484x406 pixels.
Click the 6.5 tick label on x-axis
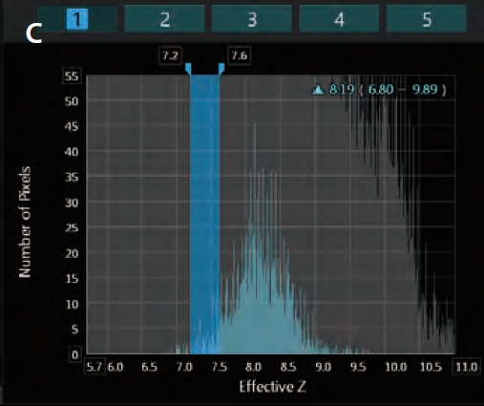pyautogui.click(x=149, y=367)
